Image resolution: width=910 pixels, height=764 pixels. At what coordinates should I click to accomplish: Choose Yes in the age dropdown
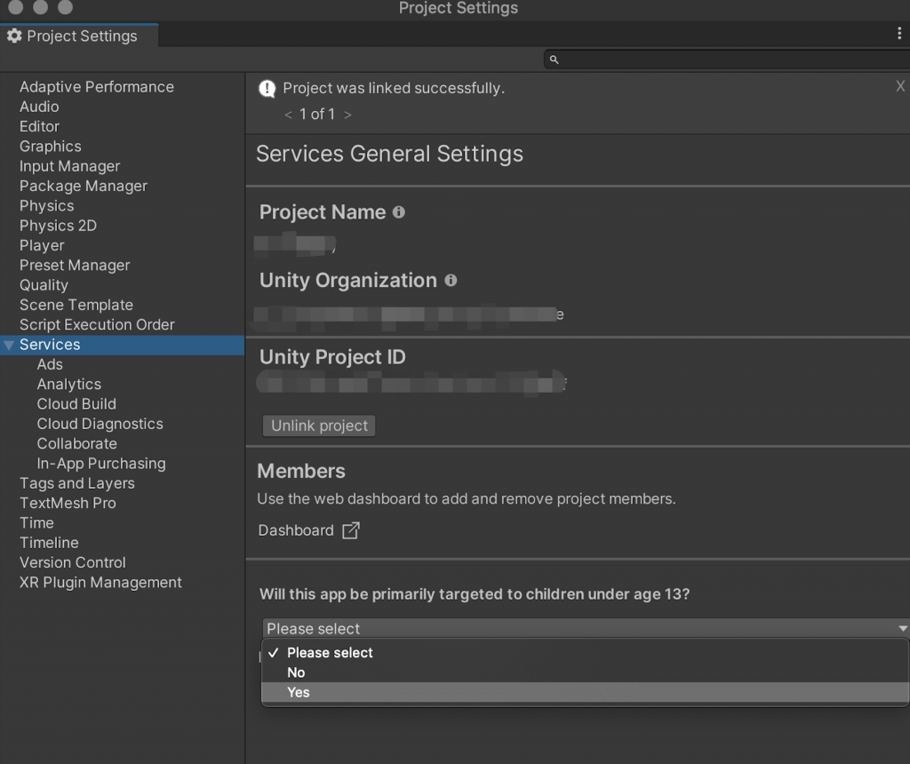pos(299,692)
